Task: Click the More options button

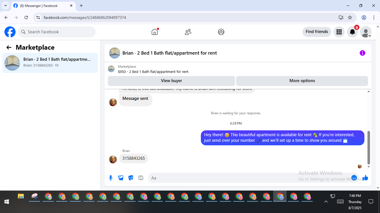Action: pos(302,81)
